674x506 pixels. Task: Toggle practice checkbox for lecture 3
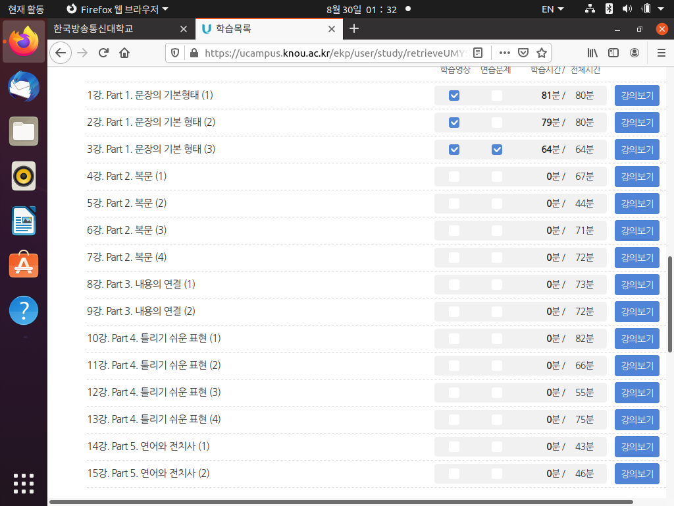click(x=497, y=150)
